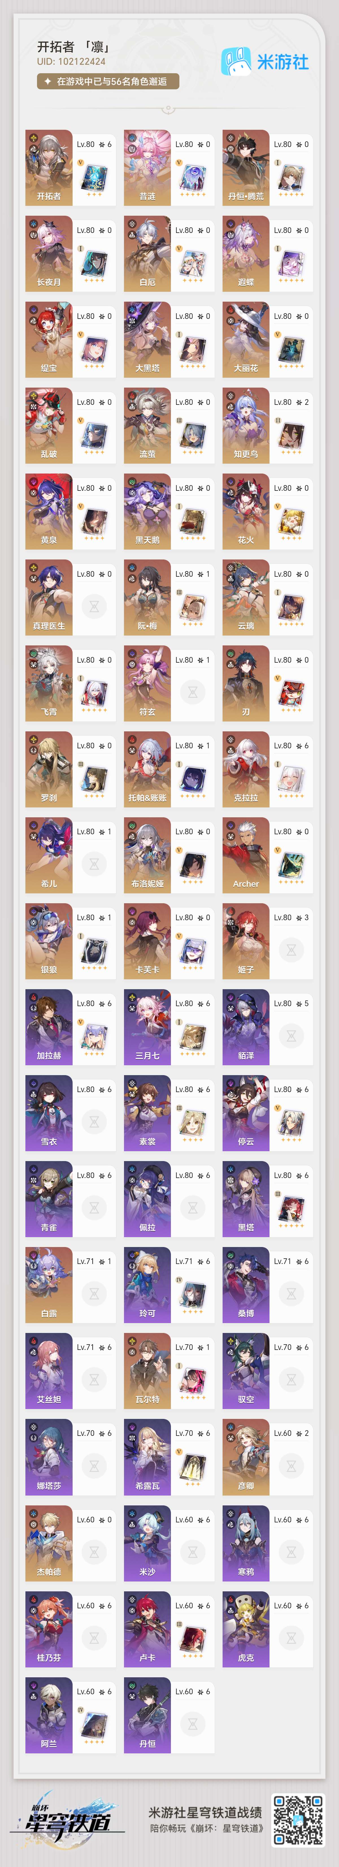Click the UID 102122424 text

click(x=71, y=62)
